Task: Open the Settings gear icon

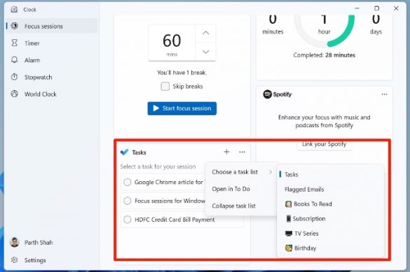Action: tap(15, 260)
